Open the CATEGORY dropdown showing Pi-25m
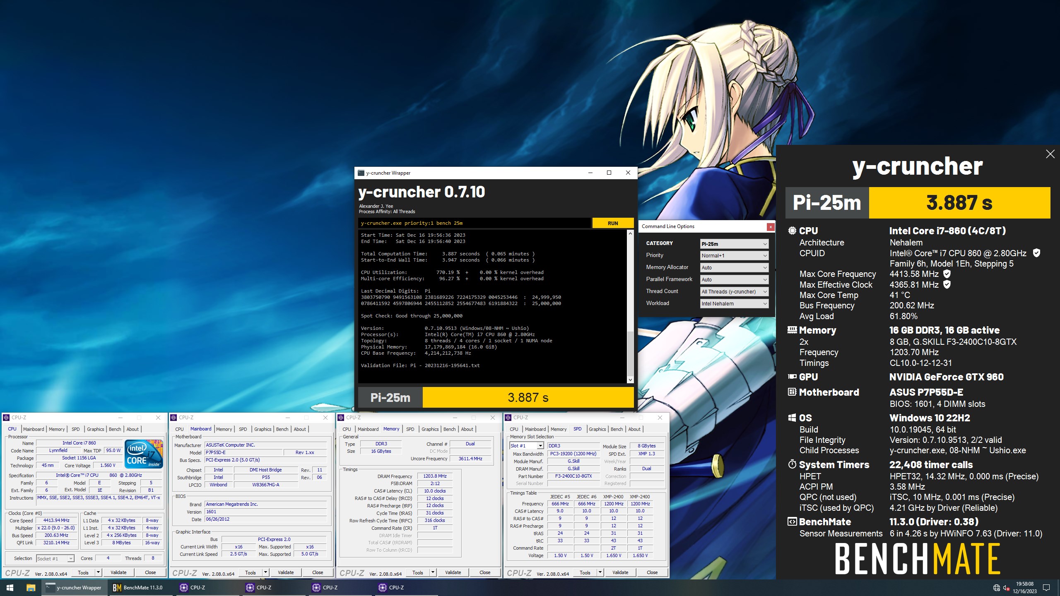This screenshot has height=596, width=1060. point(734,244)
